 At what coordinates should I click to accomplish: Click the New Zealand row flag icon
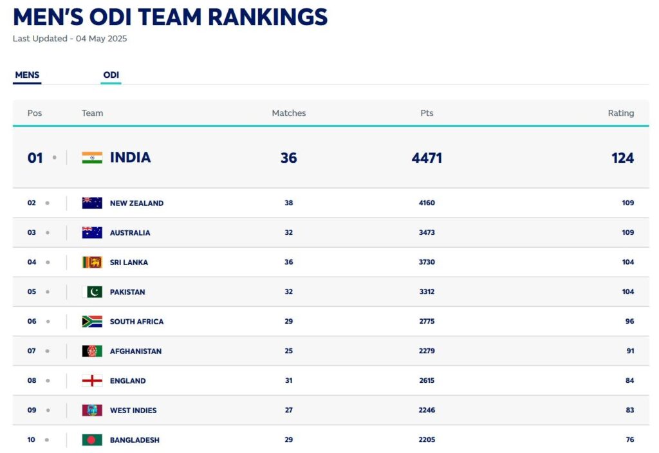pyautogui.click(x=92, y=203)
